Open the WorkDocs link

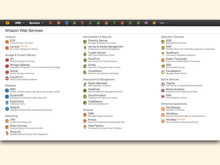tap(172, 114)
